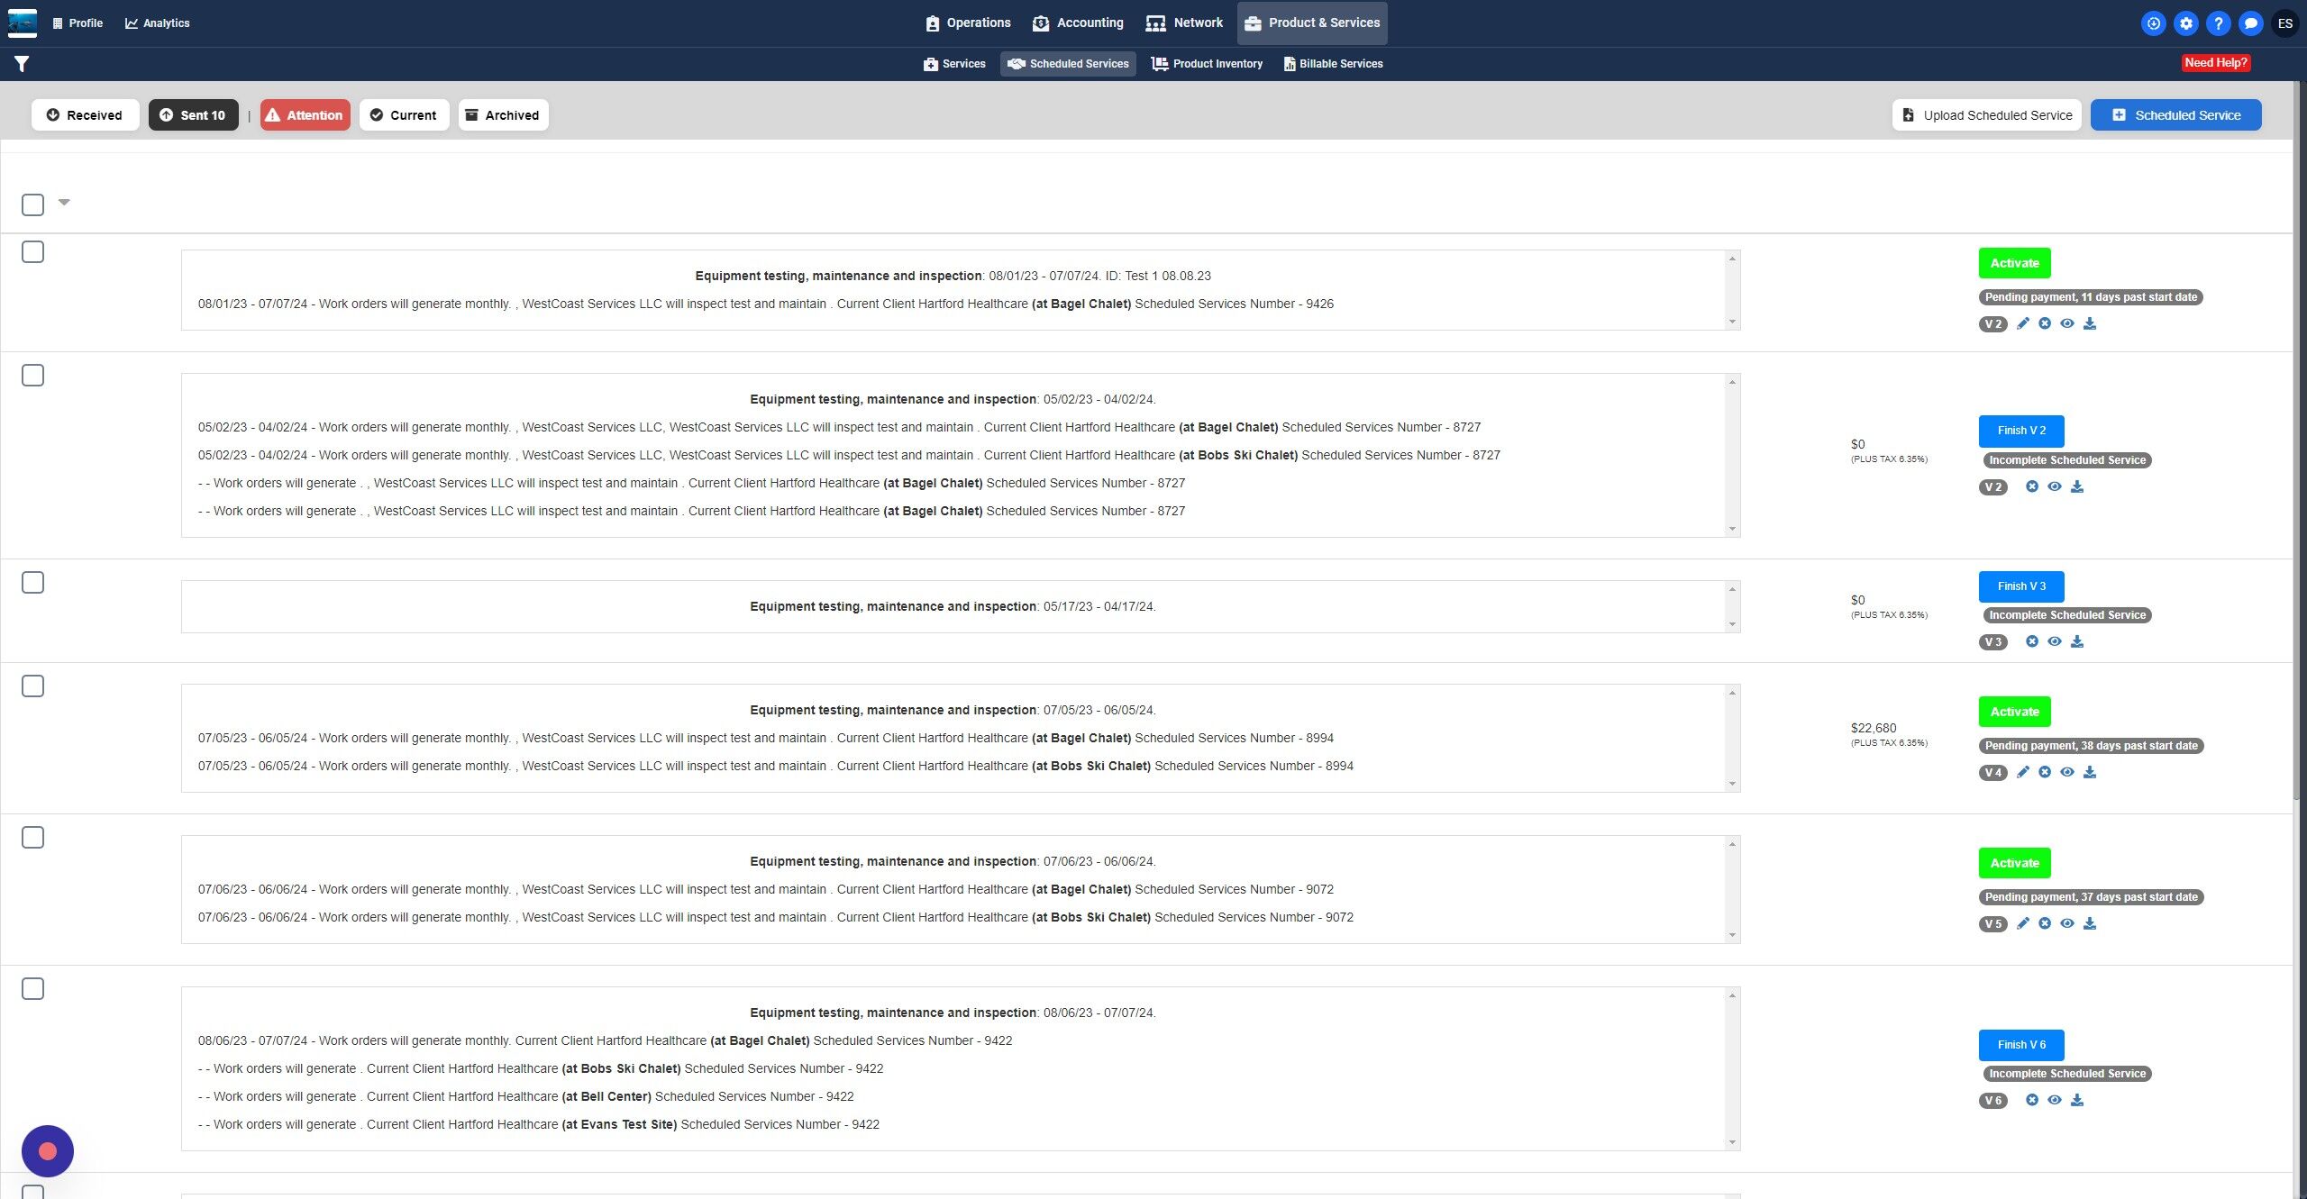Tick checkbox for service 9426 row
This screenshot has height=1199, width=2307.
(x=32, y=252)
